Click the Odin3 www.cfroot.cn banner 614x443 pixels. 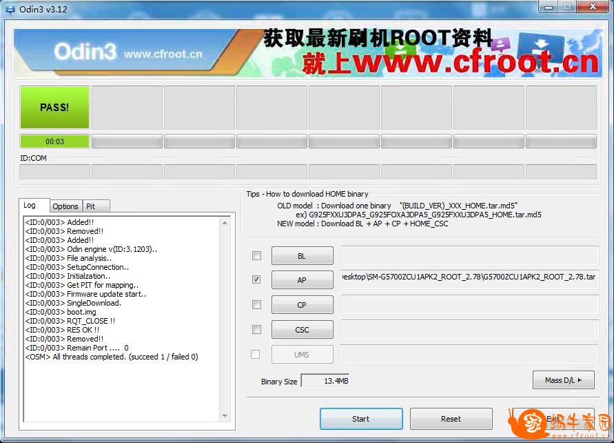point(307,52)
